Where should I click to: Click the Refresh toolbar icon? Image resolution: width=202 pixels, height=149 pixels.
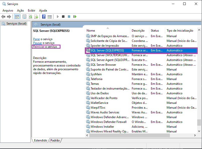point(30,17)
